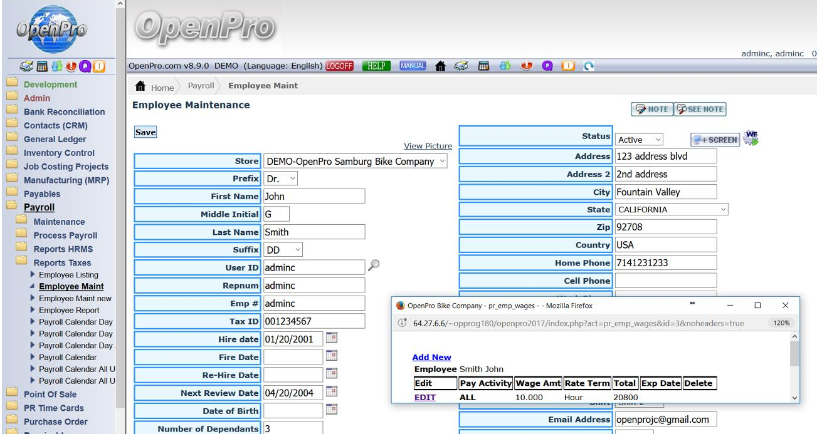Image resolution: width=817 pixels, height=434 pixels.
Task: Change the Status dropdown from Active
Action: [x=638, y=140]
